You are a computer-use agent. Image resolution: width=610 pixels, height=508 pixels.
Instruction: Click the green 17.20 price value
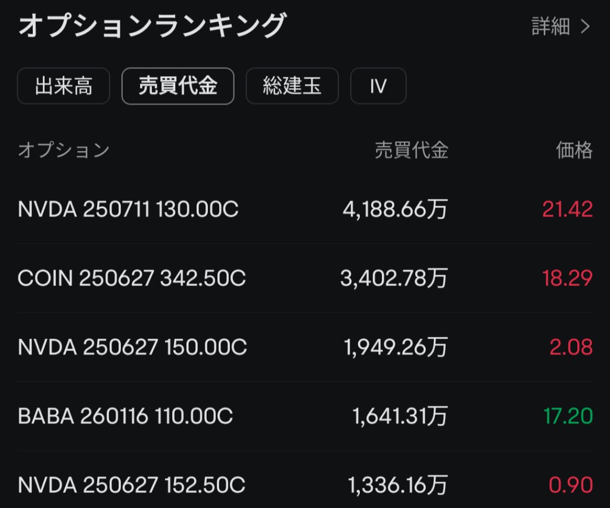[568, 416]
